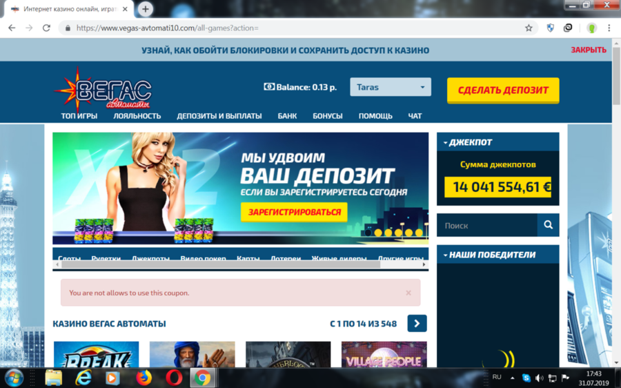Open the Taras account dropdown
The height and width of the screenshot is (388, 621).
pos(391,87)
